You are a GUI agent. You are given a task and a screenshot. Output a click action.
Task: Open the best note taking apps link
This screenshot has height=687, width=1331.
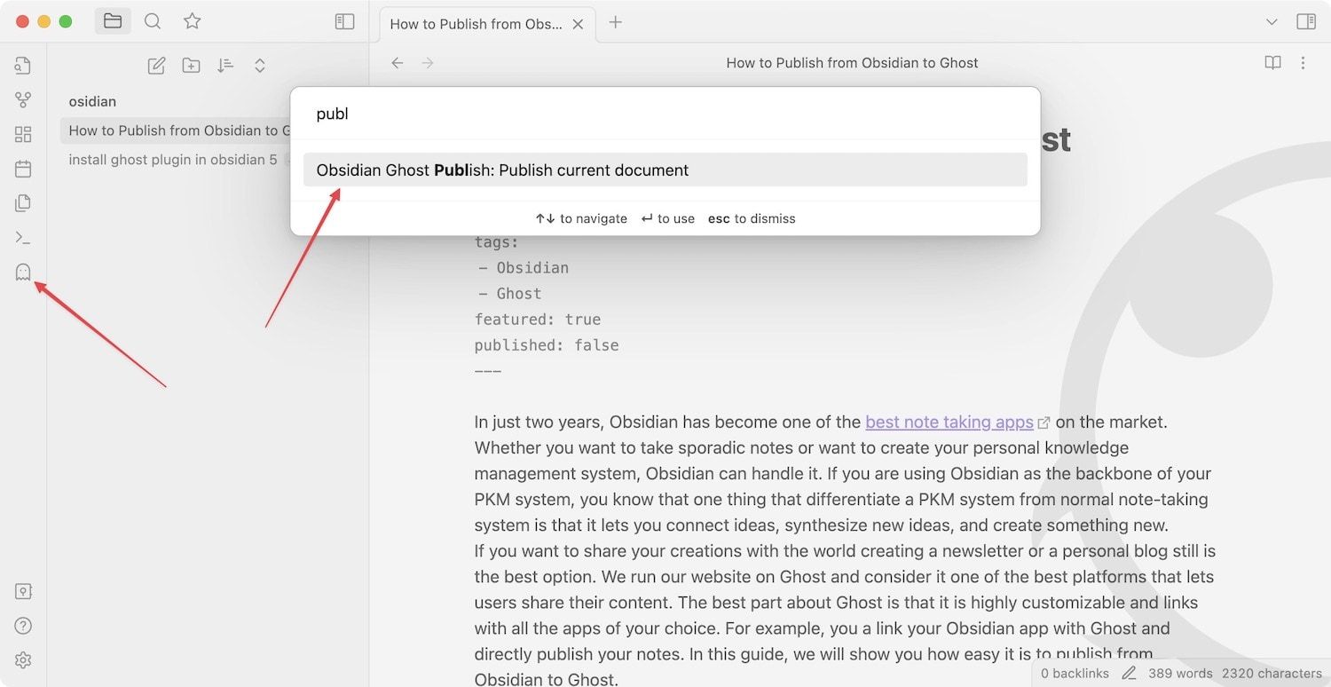(x=949, y=422)
